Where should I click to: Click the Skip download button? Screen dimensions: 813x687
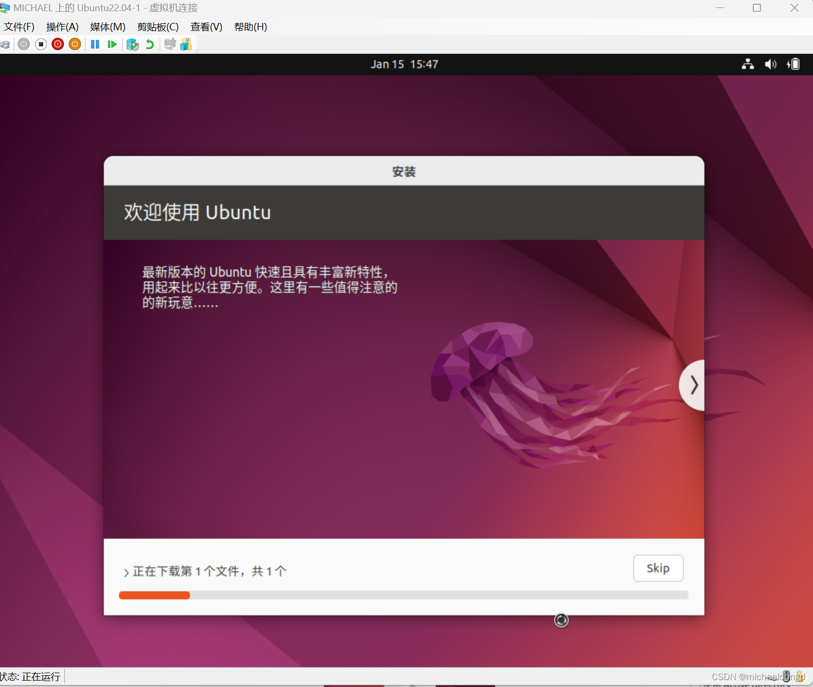click(x=658, y=568)
